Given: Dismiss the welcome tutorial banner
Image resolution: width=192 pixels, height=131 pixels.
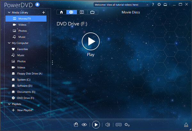Looking at the screenshot, I should click(x=147, y=5).
